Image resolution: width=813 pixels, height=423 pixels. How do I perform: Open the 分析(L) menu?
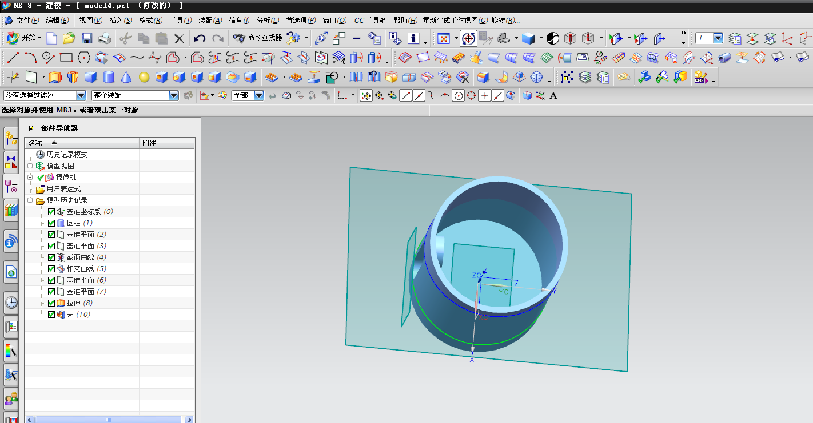[268, 21]
